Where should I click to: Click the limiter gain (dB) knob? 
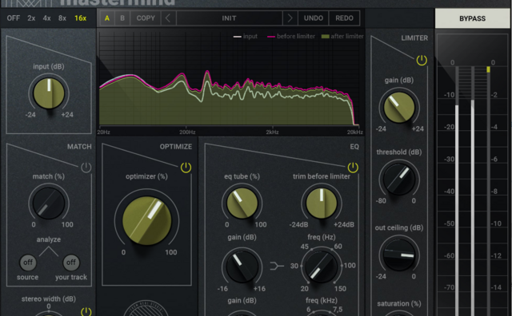click(x=398, y=108)
